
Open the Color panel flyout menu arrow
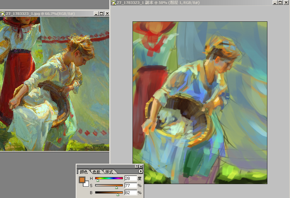[141, 171]
